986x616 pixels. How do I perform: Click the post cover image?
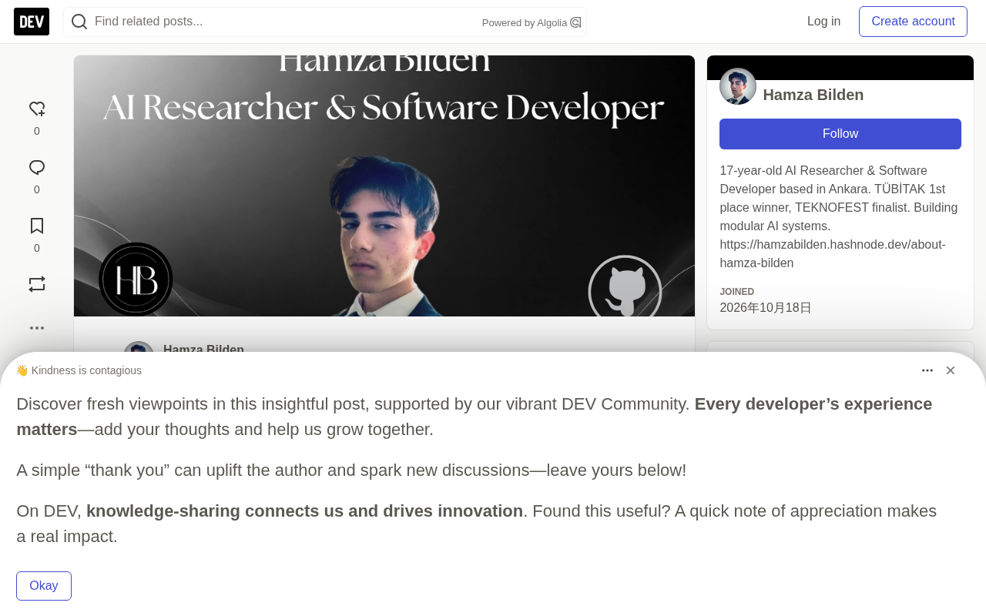(384, 186)
